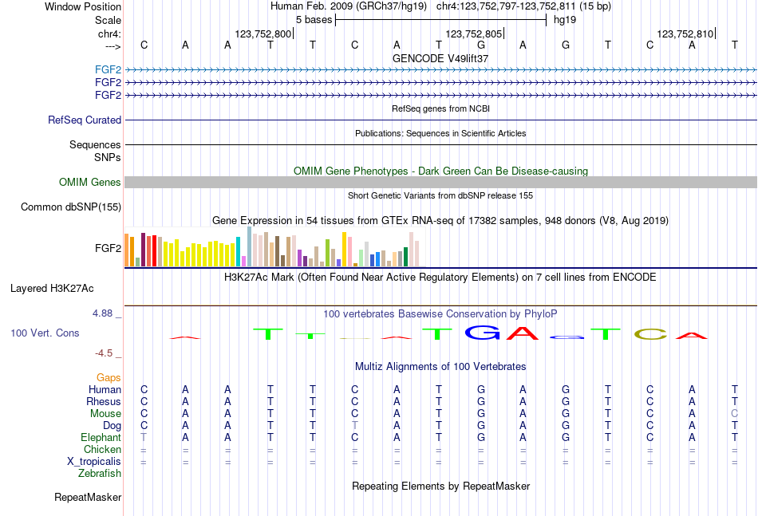Click the 4.88 PhyloP maximum value

[102, 313]
